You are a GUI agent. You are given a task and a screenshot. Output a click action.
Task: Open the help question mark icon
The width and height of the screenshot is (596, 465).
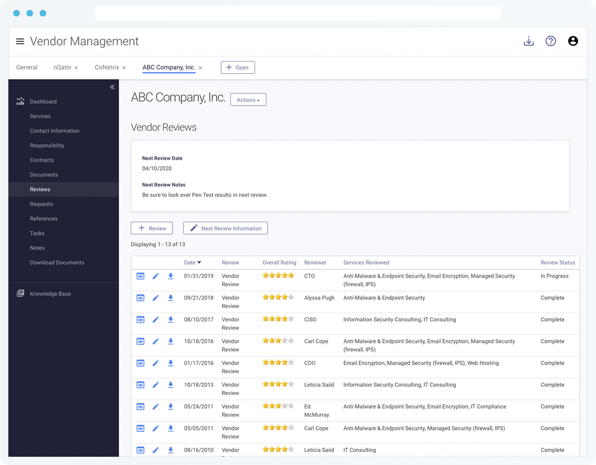tap(551, 41)
